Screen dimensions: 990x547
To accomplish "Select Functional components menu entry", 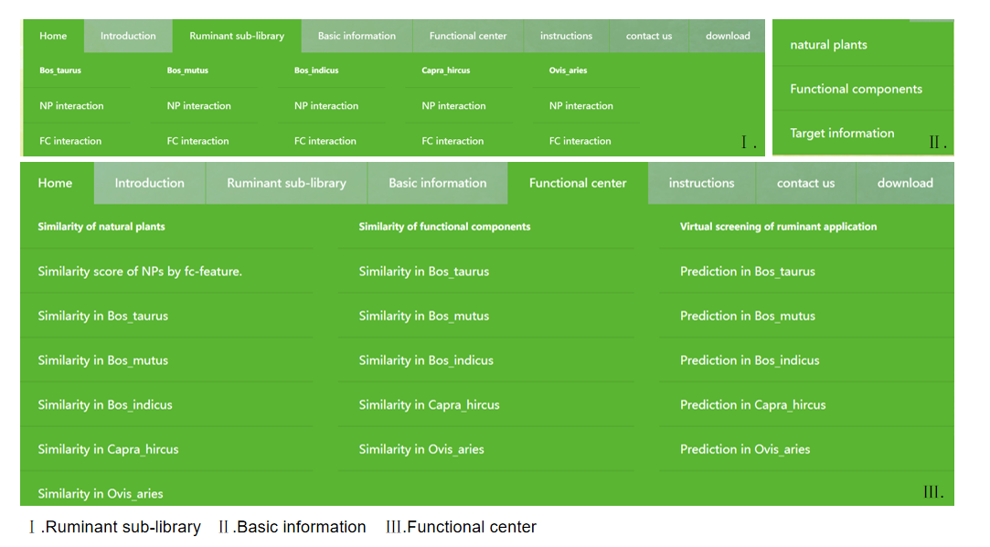I will coord(856,89).
